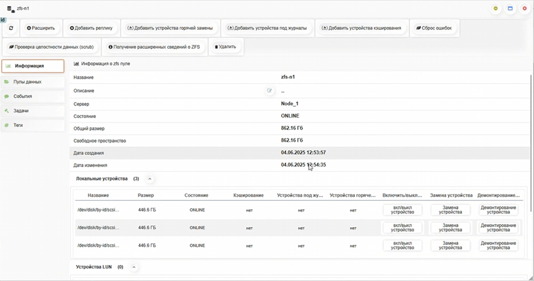The width and height of the screenshot is (534, 281).
Task: Click Добавить реплику in the toolbar
Action: [x=91, y=28]
